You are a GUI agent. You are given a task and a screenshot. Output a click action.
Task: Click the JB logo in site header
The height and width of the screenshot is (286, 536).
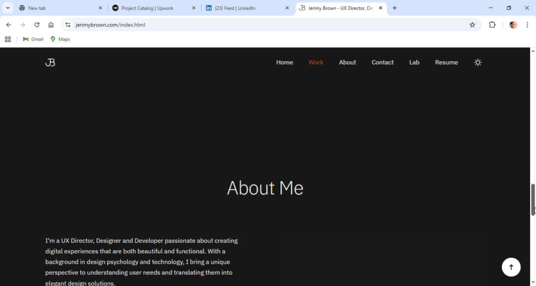[x=50, y=63]
